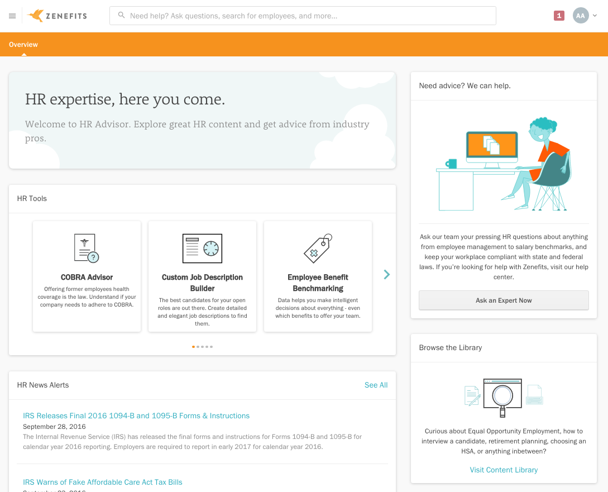Click See All in HR News Alerts
Screen dimensions: 608x492
pyautogui.click(x=376, y=385)
